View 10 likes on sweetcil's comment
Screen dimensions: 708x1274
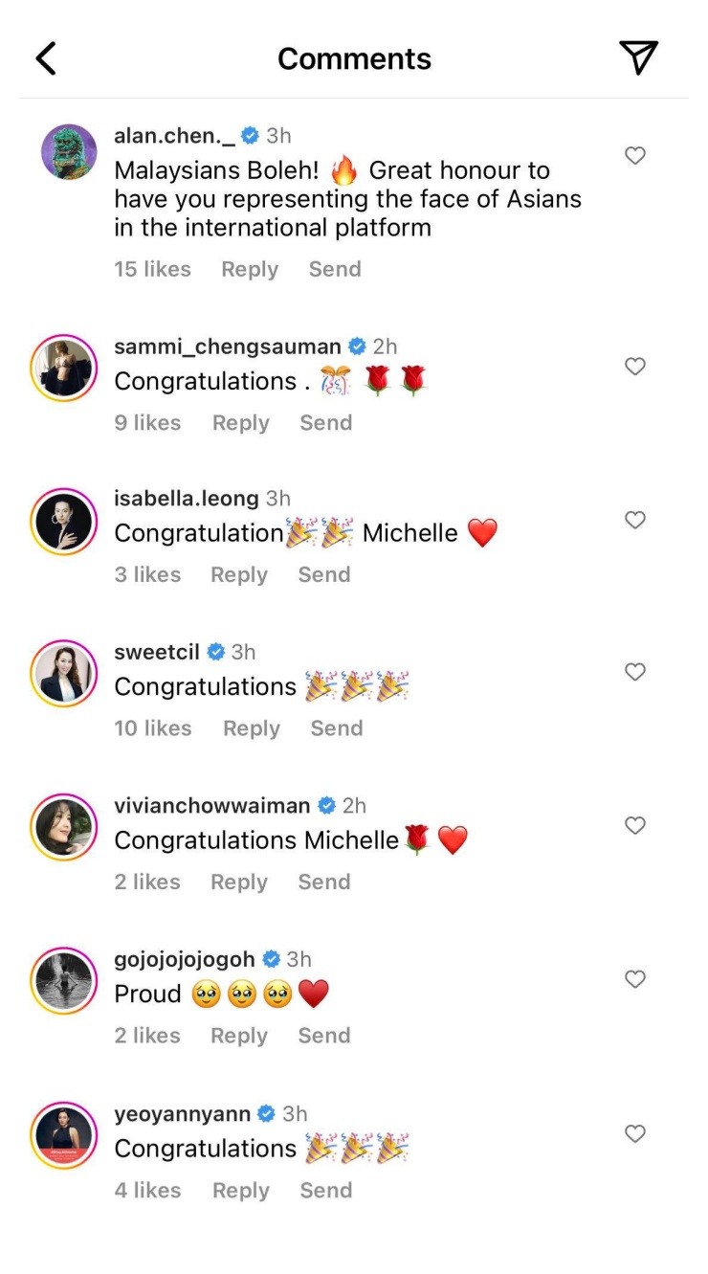153,728
